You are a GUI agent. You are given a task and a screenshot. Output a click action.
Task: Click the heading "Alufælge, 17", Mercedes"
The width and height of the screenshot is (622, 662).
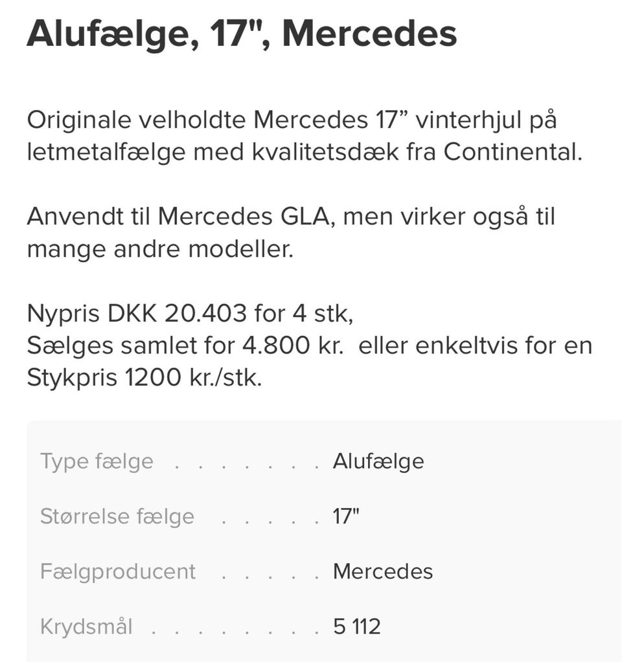coord(242,34)
